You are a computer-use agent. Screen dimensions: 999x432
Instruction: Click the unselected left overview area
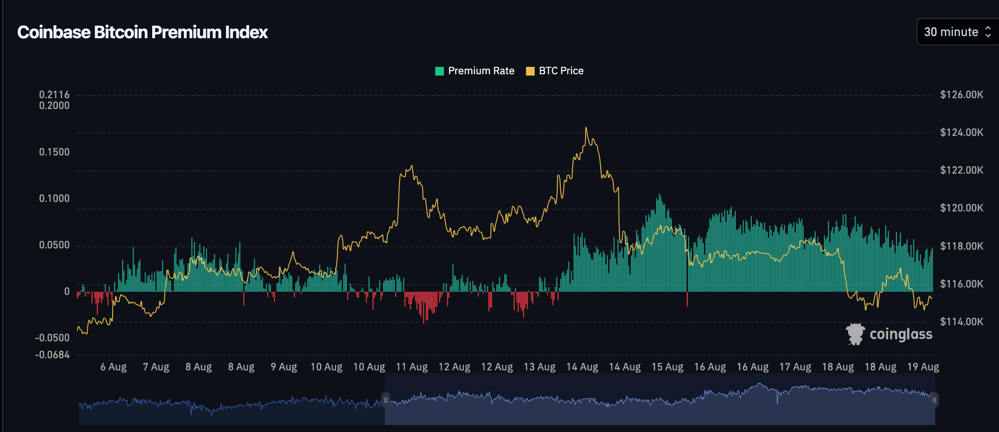[232, 399]
